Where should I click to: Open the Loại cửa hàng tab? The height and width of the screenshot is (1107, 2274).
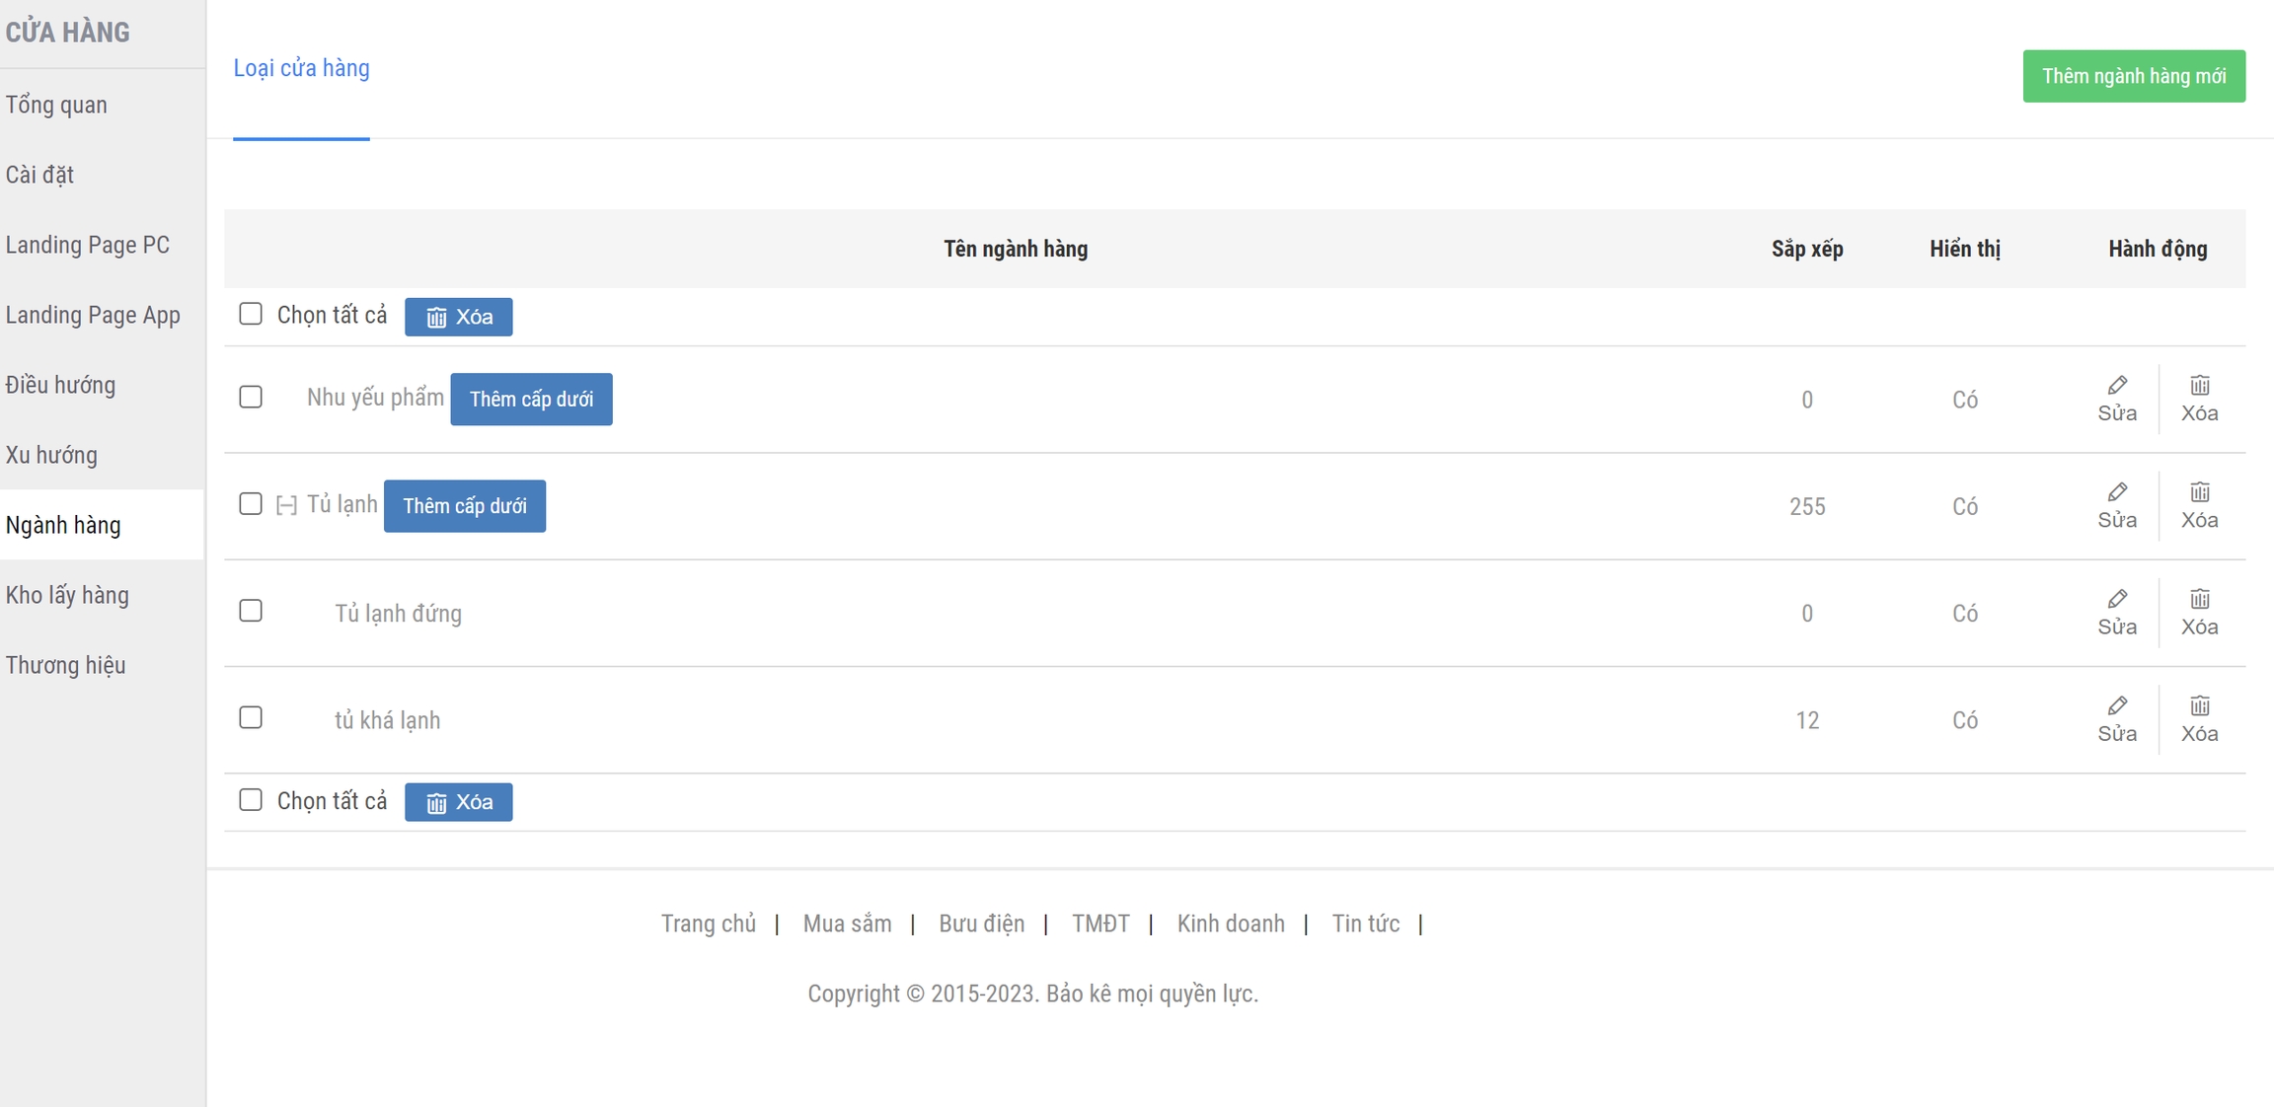coord(301,68)
